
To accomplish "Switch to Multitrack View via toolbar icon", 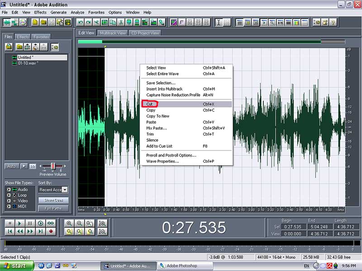I will (15, 22).
